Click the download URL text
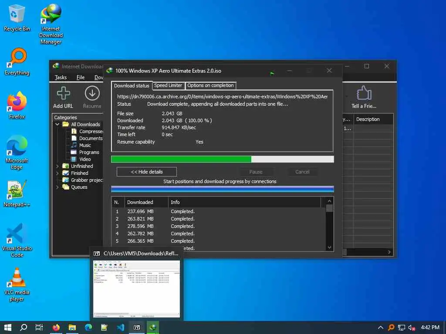The image size is (446, 334). click(222, 97)
